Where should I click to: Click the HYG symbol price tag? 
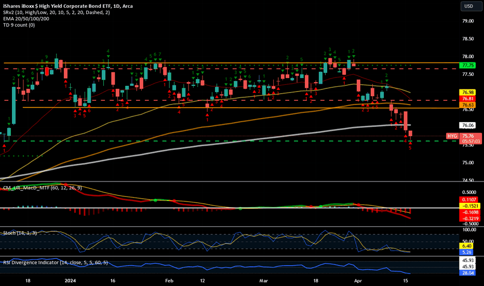click(452, 136)
